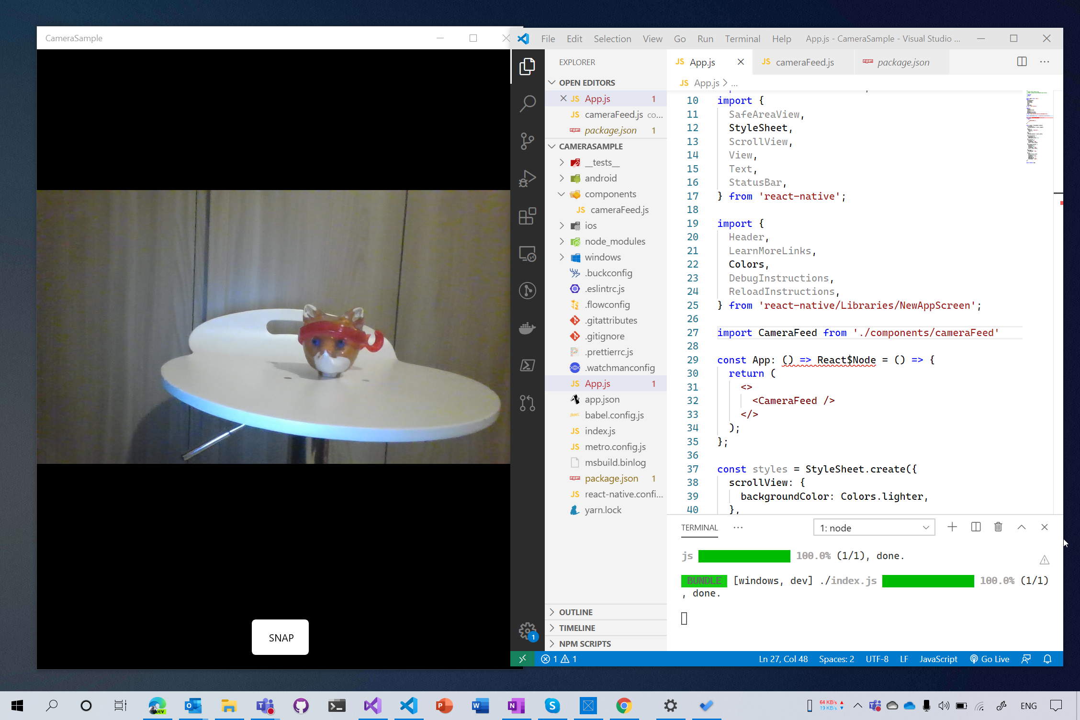Open the Run menu
This screenshot has width=1080, height=720.
pos(705,39)
